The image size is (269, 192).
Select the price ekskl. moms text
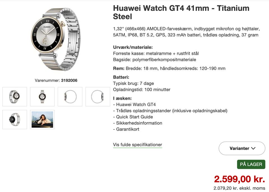pyautogui.click(x=239, y=188)
